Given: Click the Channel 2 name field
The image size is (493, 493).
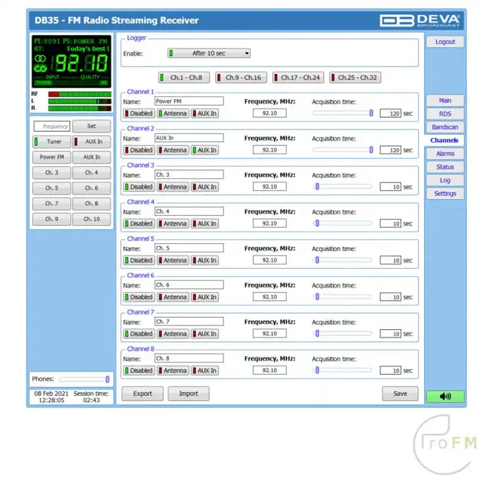Looking at the screenshot, I should click(189, 138).
